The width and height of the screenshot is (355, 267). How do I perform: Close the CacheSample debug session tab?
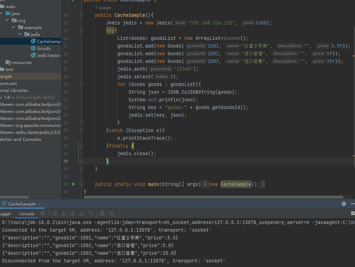tap(39, 204)
